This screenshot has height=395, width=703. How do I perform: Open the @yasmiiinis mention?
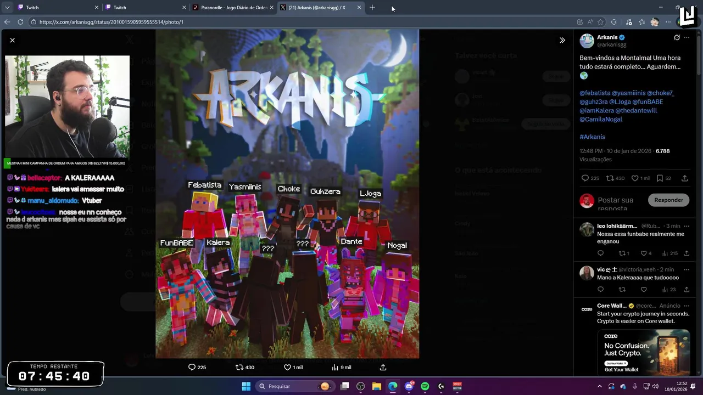point(628,93)
